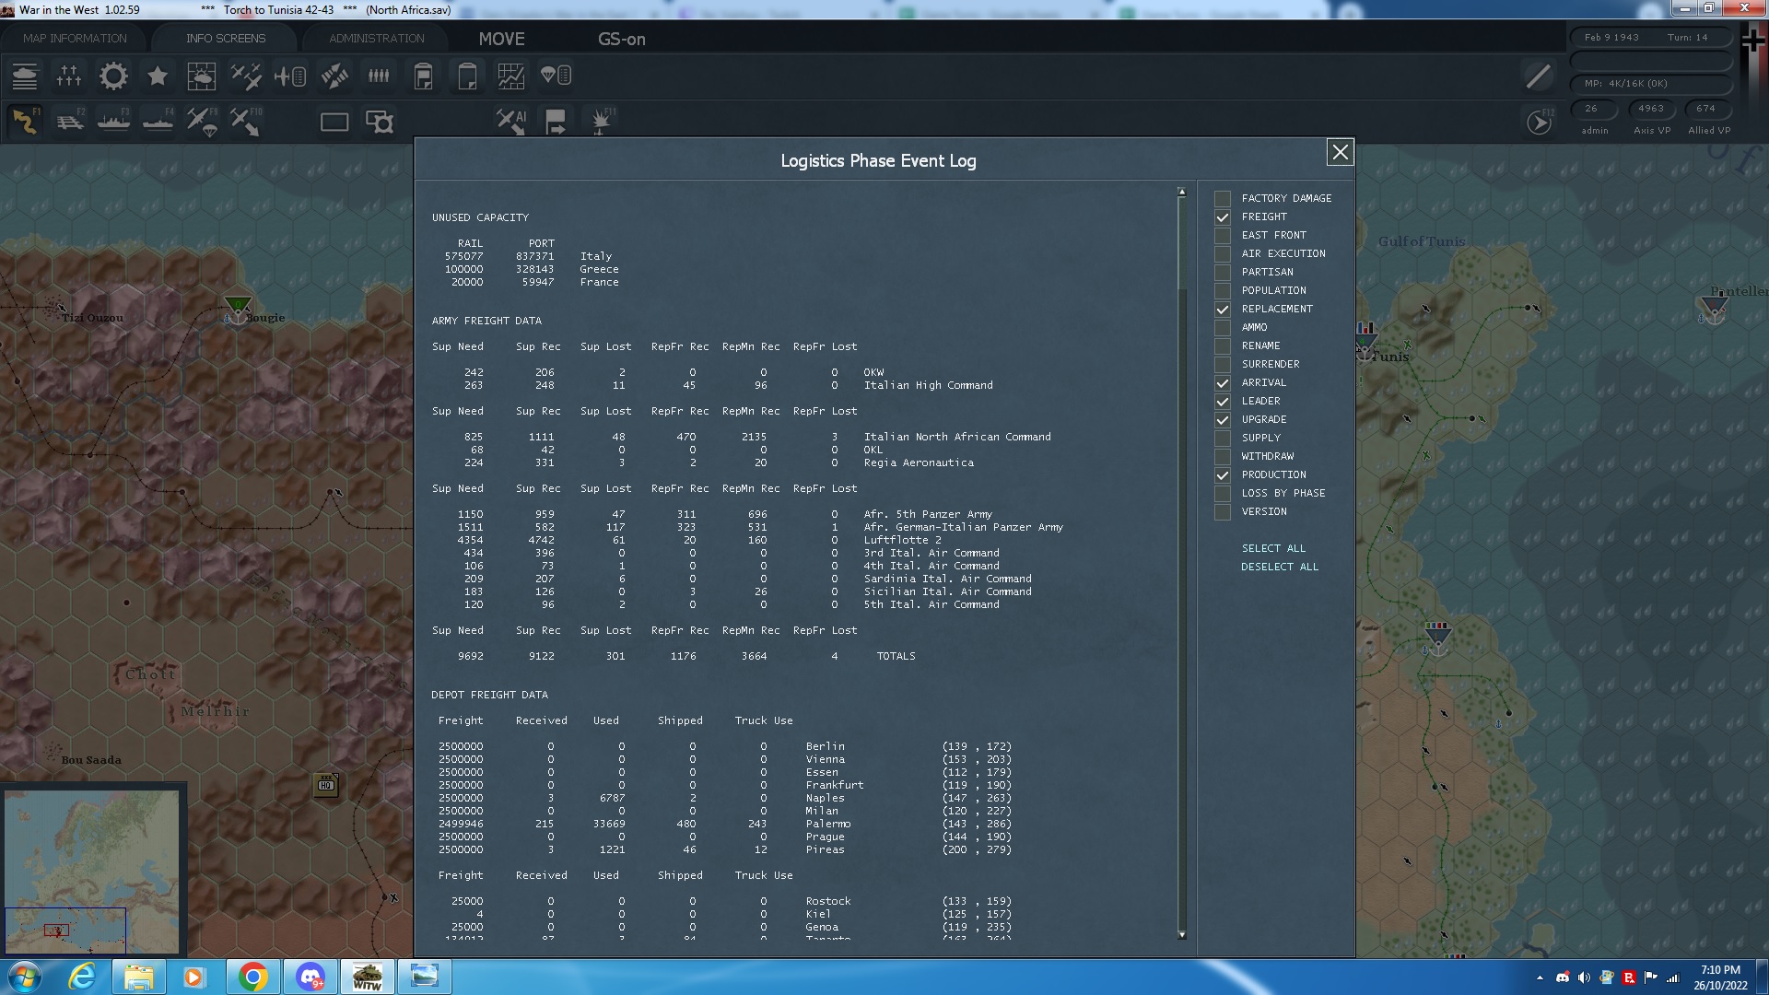Open the losses cross markers icon
The height and width of the screenshot is (995, 1769).
pyautogui.click(x=69, y=76)
